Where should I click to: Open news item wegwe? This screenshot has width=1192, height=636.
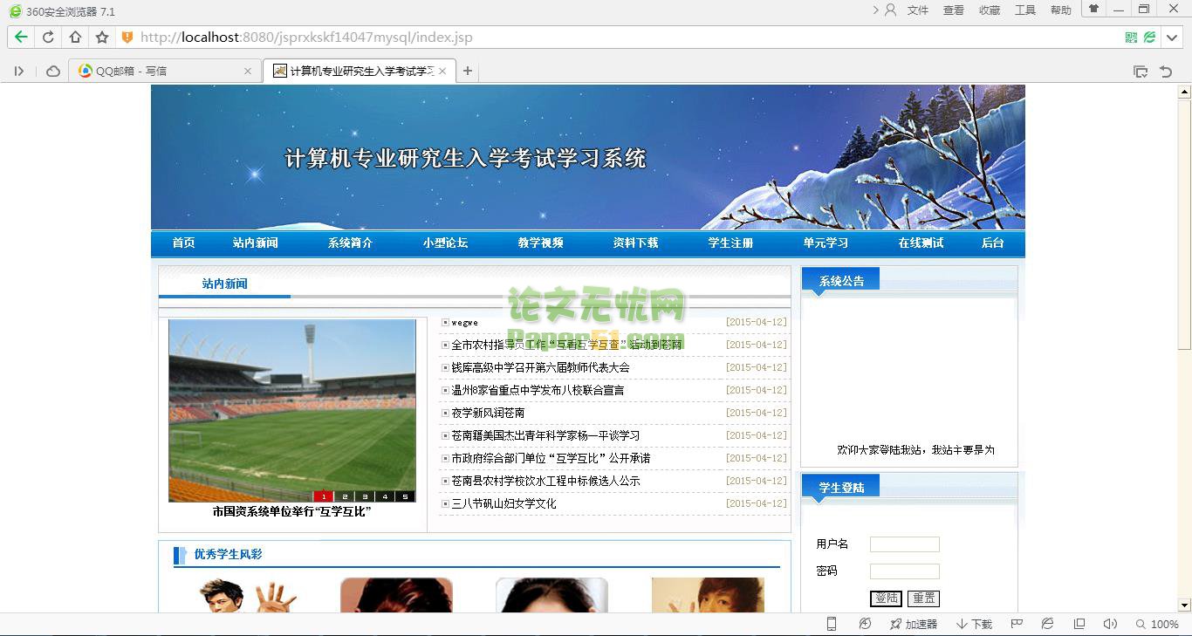(465, 323)
